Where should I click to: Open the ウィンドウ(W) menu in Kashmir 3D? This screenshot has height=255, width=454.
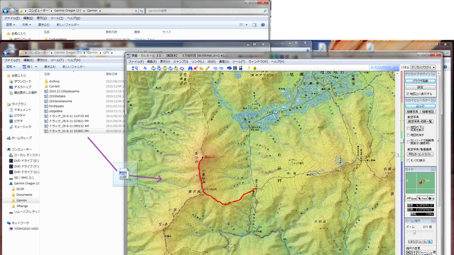(258, 62)
